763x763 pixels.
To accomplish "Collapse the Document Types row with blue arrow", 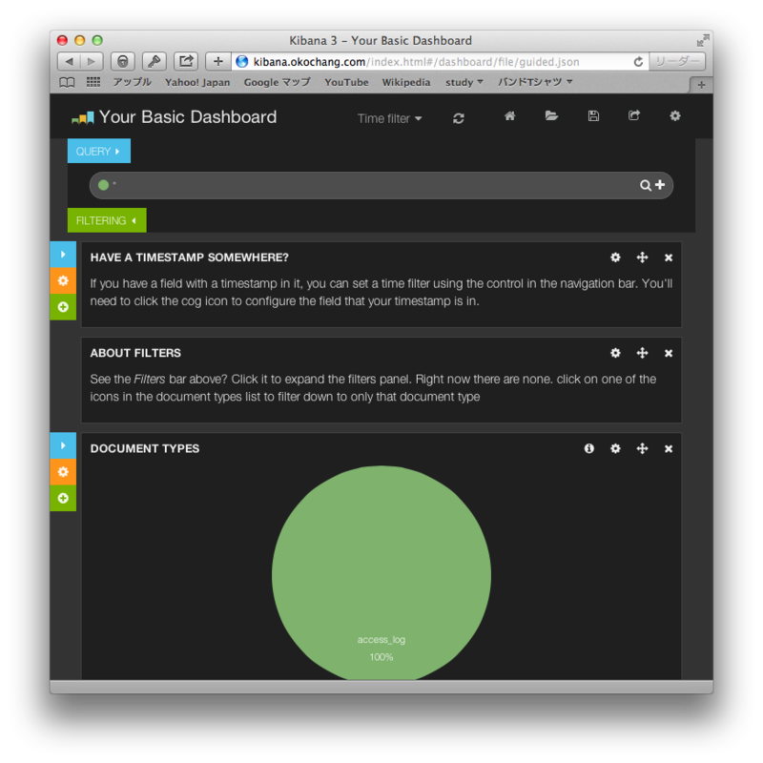I will (x=63, y=445).
